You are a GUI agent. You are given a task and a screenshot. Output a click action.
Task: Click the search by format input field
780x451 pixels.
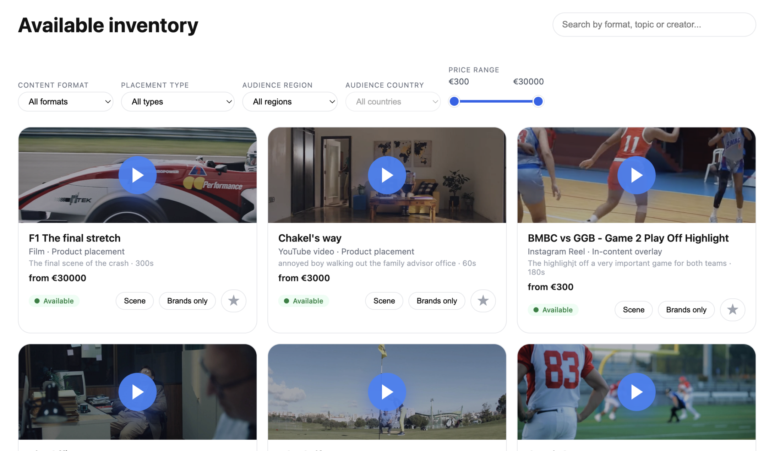point(654,24)
